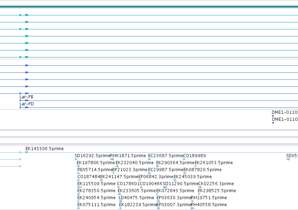Select EK197806.5prime in the EST track
This screenshot has height=210, width=298.
click(96, 163)
